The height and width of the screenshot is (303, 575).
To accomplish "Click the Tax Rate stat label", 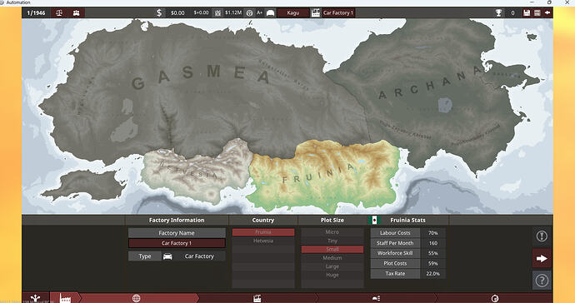I will (395, 274).
